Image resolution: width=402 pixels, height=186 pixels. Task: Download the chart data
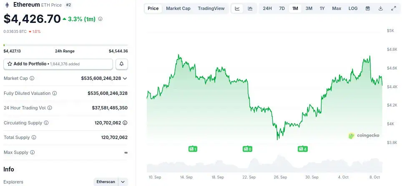[x=381, y=8]
